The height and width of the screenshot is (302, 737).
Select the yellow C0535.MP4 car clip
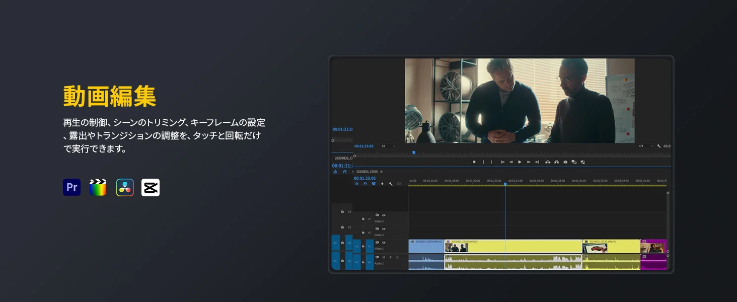click(x=611, y=246)
